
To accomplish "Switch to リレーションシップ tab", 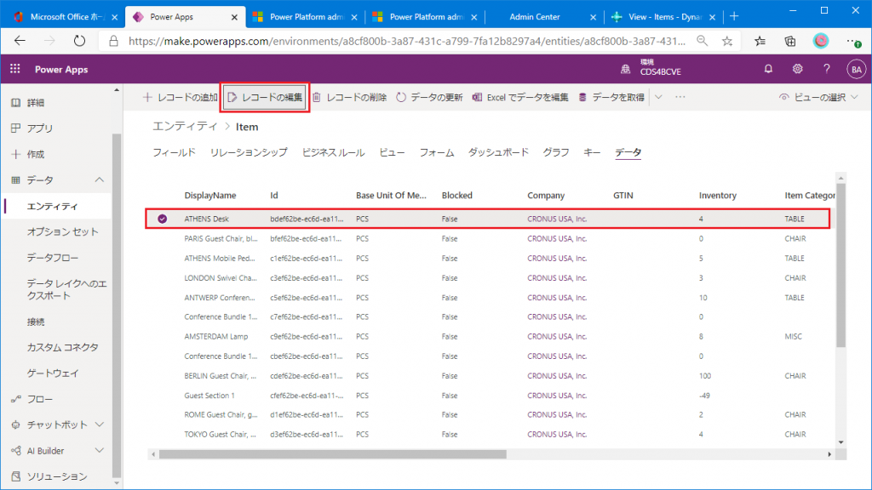I will click(x=249, y=152).
